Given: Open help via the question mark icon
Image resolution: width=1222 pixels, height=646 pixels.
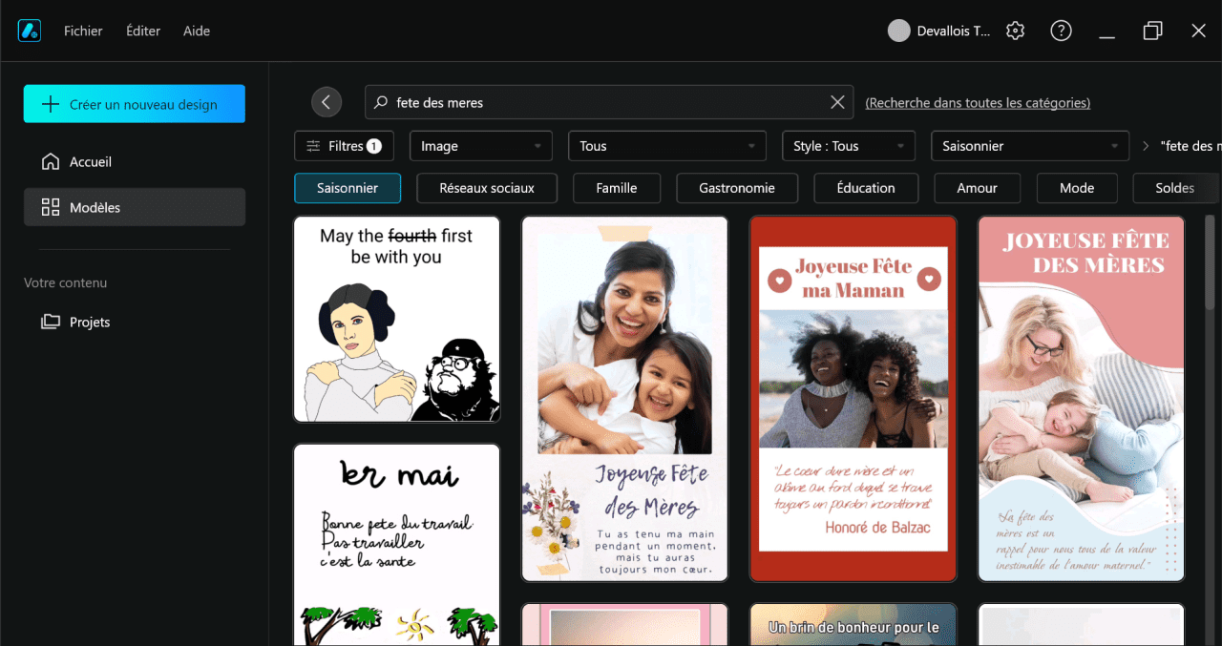Looking at the screenshot, I should click(1061, 31).
